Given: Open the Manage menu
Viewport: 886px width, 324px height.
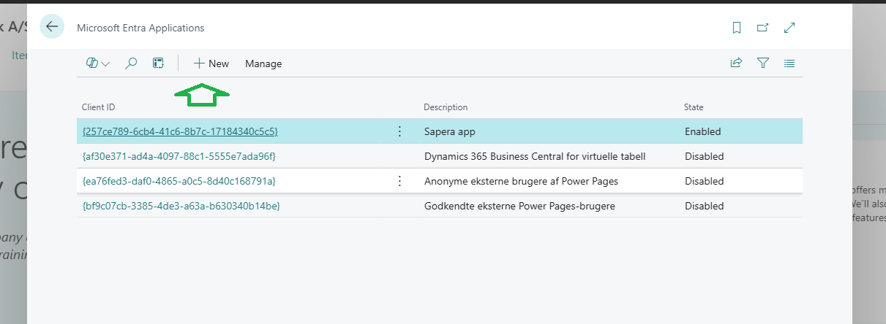Looking at the screenshot, I should coord(263,63).
